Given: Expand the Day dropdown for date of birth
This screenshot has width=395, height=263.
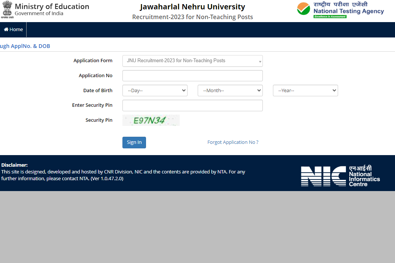Looking at the screenshot, I should [155, 91].
